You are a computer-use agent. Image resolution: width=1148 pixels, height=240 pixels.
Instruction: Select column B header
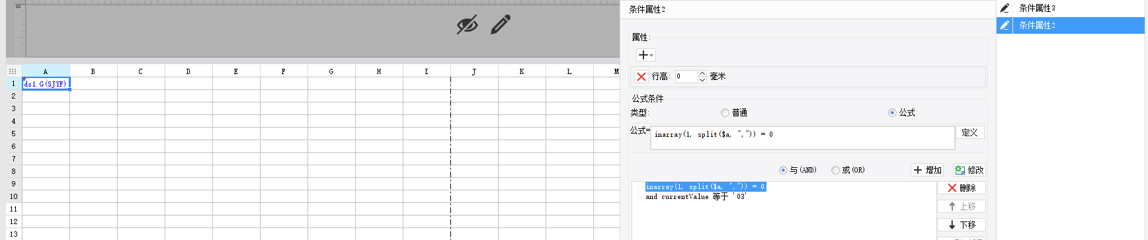(x=93, y=71)
